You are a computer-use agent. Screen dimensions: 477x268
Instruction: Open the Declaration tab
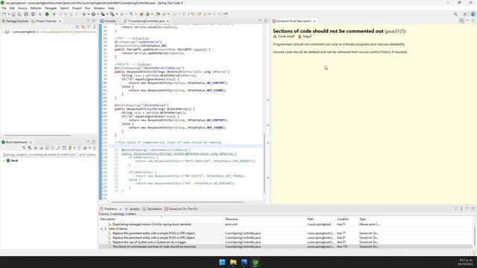[x=152, y=209]
